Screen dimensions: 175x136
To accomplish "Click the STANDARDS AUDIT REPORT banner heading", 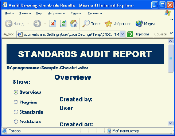I will (85, 54).
